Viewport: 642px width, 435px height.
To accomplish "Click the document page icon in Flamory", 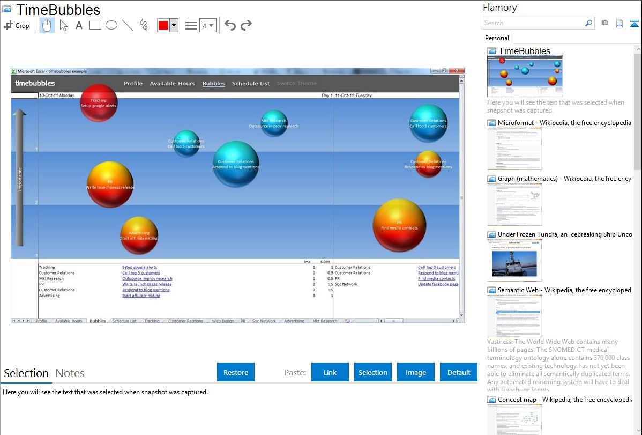I will [619, 23].
